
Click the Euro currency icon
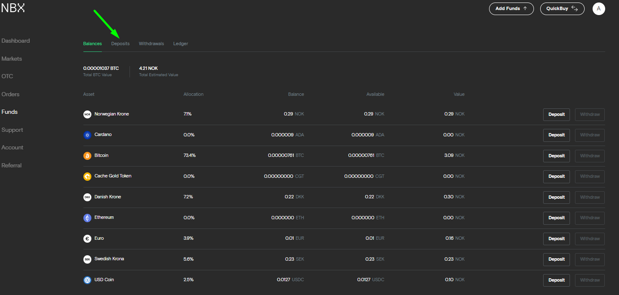pyautogui.click(x=87, y=239)
